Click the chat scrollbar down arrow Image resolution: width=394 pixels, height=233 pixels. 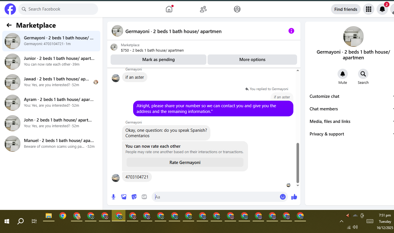pyautogui.click(x=298, y=185)
